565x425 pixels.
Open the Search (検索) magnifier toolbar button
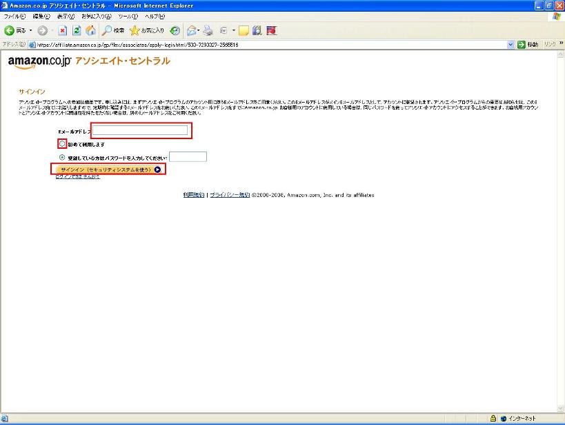[x=112, y=30]
